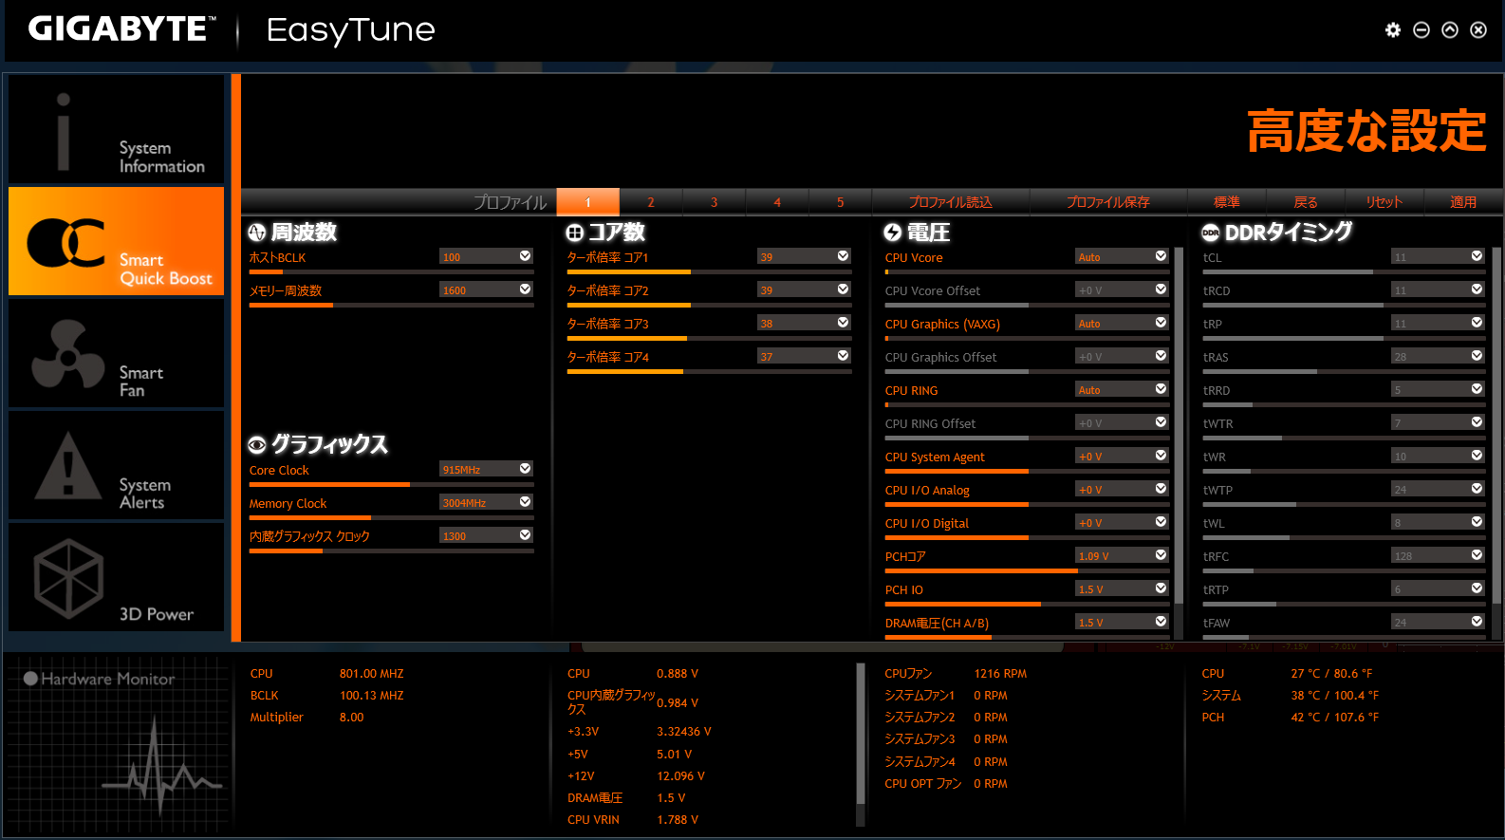Click 標準 default button
The image size is (1505, 840).
[x=1227, y=202]
